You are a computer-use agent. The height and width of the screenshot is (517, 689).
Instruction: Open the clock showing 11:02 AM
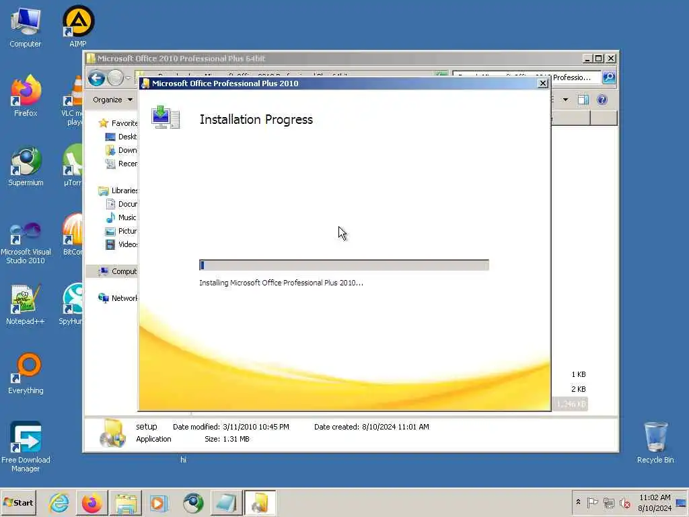click(655, 502)
